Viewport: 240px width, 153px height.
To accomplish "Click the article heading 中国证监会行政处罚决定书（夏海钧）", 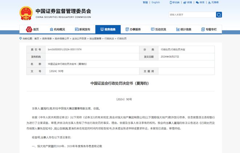I will tap(120, 83).
